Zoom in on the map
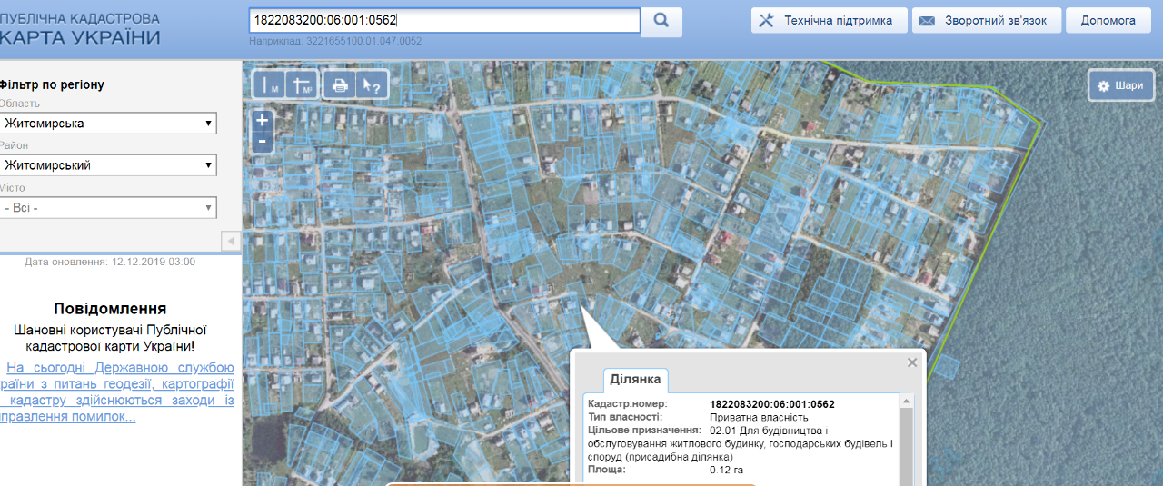This screenshot has width=1163, height=486. (x=263, y=121)
